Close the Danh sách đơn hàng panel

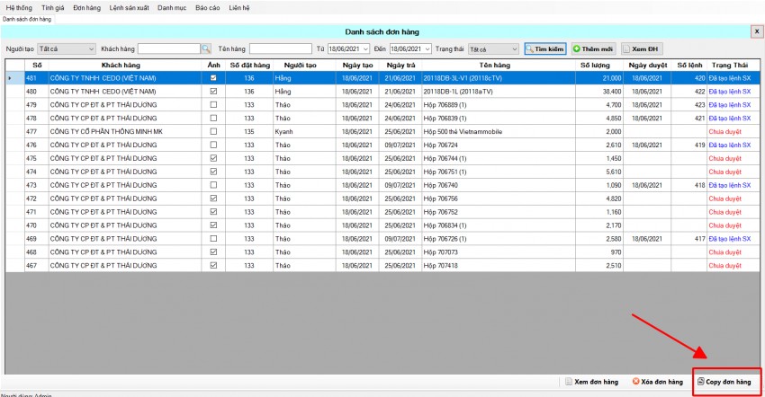[x=756, y=31]
